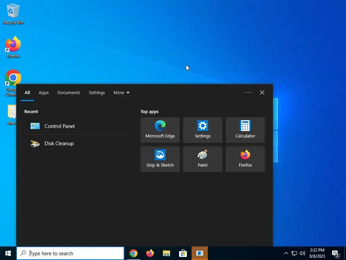Open the Action Center notifications icon
This screenshot has height=260, width=346.
336,253
